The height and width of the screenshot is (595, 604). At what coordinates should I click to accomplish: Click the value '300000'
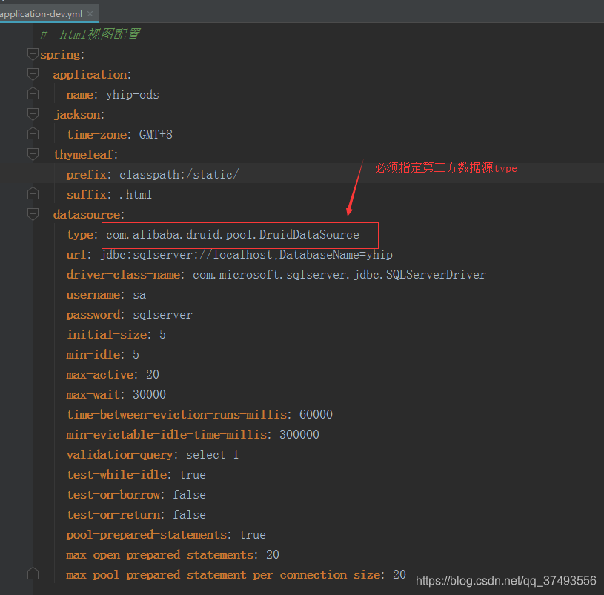point(299,435)
